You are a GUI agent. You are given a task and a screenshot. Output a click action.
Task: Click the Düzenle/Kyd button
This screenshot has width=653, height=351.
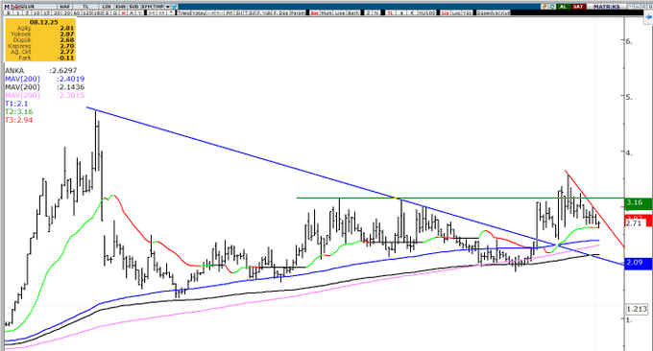pos(494,12)
